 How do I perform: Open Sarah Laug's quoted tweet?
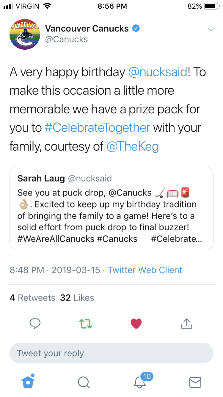point(111,208)
